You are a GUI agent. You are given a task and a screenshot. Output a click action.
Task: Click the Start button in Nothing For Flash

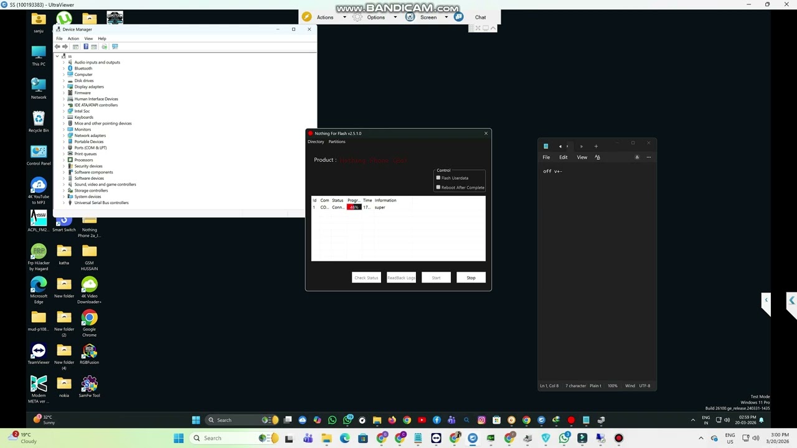pos(436,278)
